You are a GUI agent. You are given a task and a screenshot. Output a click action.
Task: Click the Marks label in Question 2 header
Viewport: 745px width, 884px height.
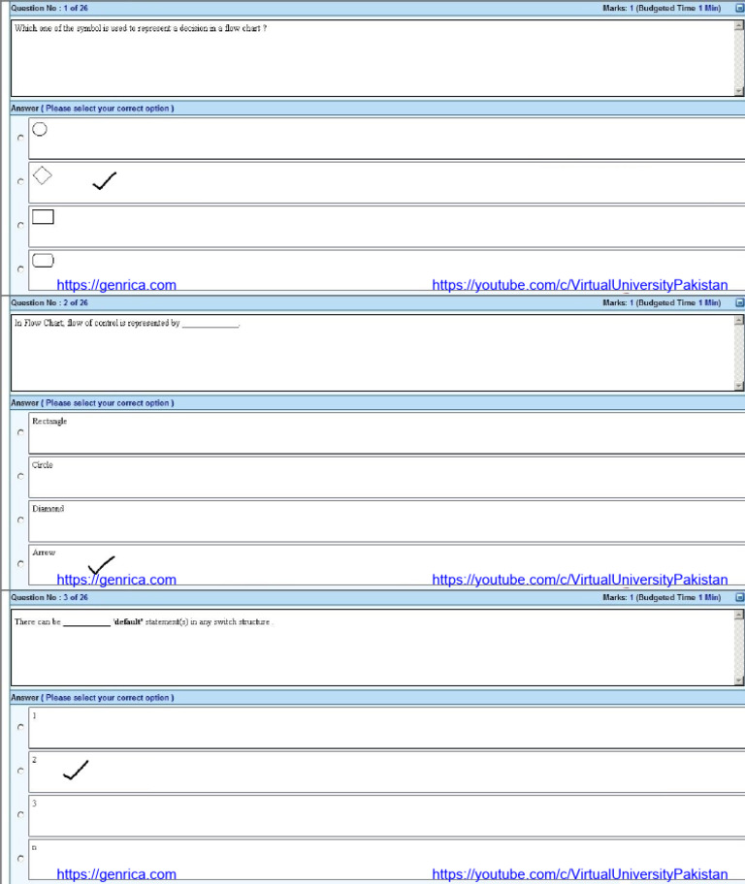click(662, 302)
